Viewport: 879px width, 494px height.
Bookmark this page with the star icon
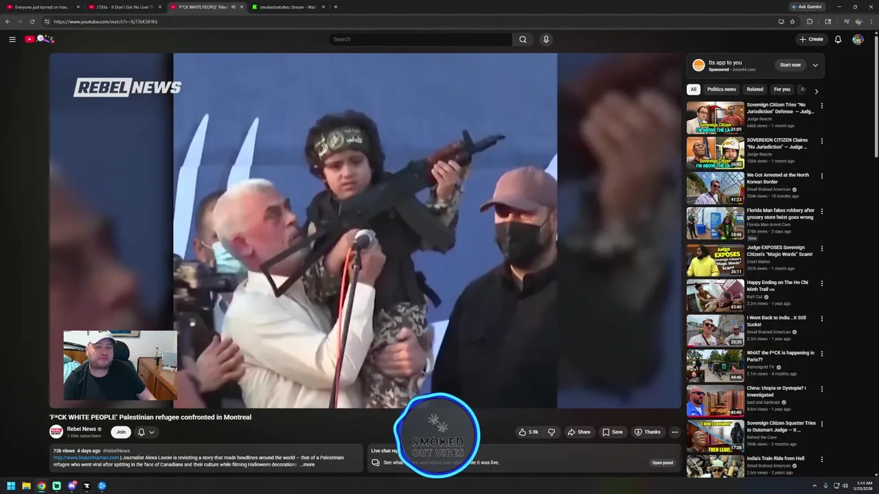[792, 21]
